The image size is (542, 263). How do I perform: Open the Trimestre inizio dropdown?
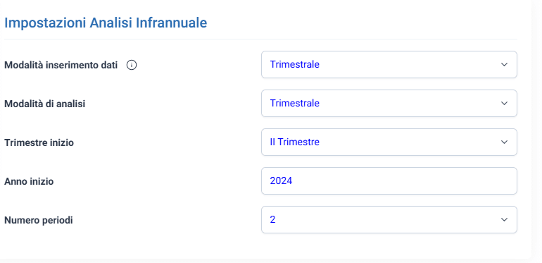[389, 142]
